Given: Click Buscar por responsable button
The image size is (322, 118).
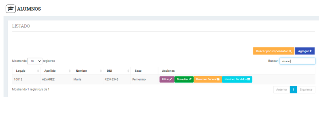Looking at the screenshot, I should [274, 51].
